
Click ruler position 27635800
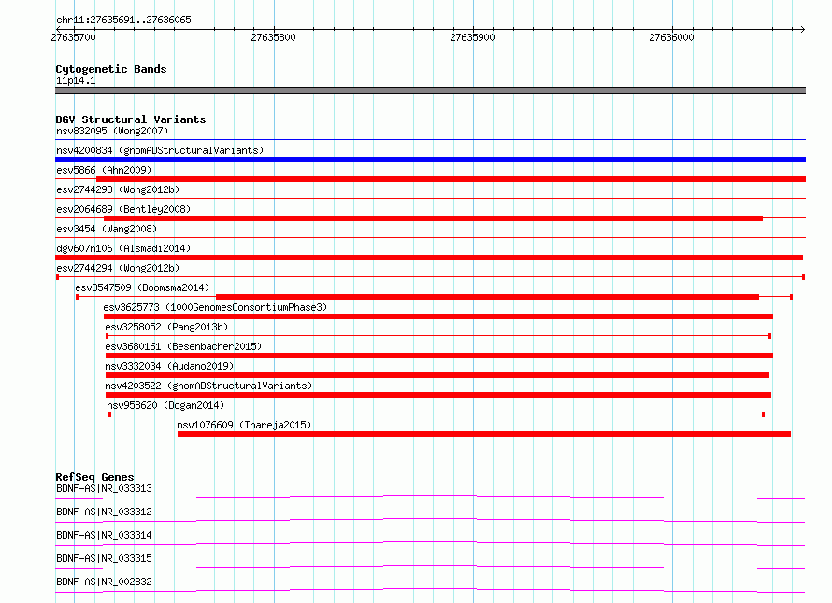click(x=273, y=37)
